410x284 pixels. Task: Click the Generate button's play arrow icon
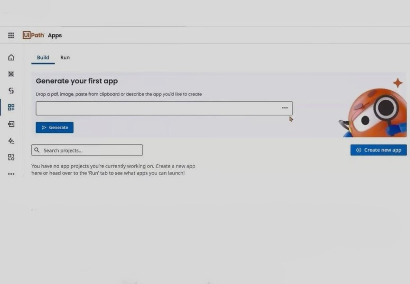coord(44,127)
